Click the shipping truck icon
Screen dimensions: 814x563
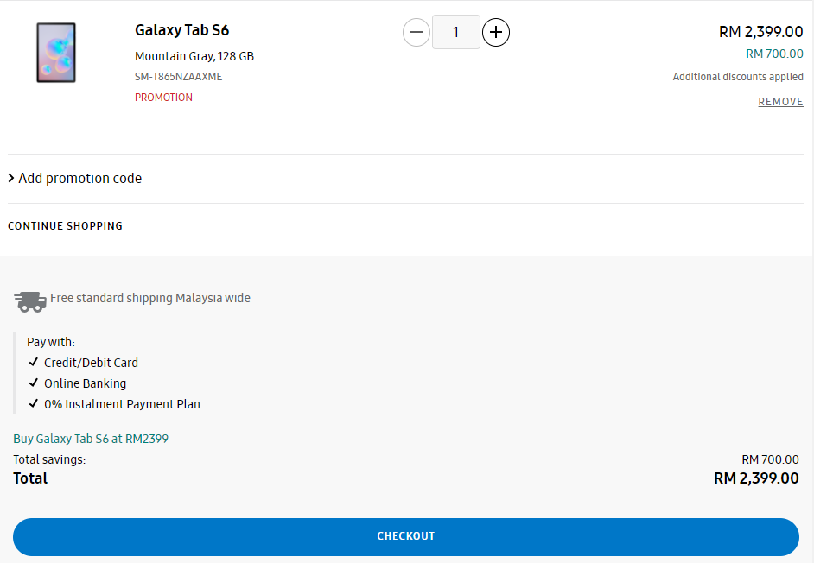tap(30, 301)
